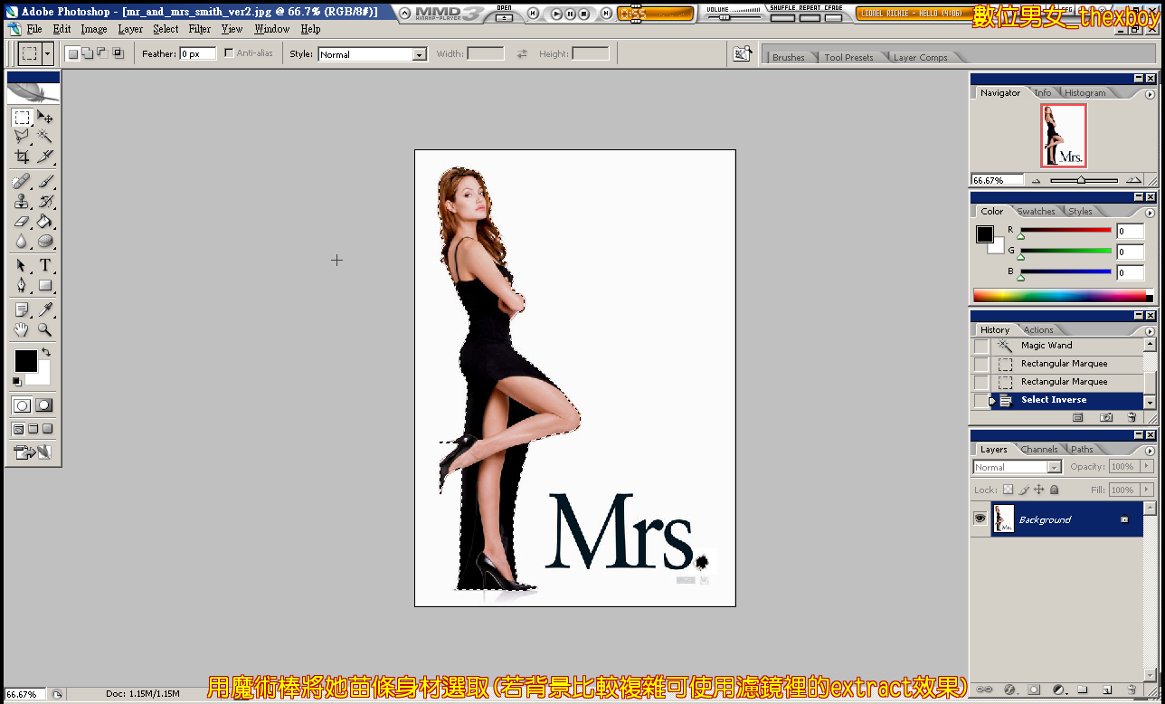Screen dimensions: 1165x704
Task: Switch to Standard edit mode
Action: (x=22, y=405)
